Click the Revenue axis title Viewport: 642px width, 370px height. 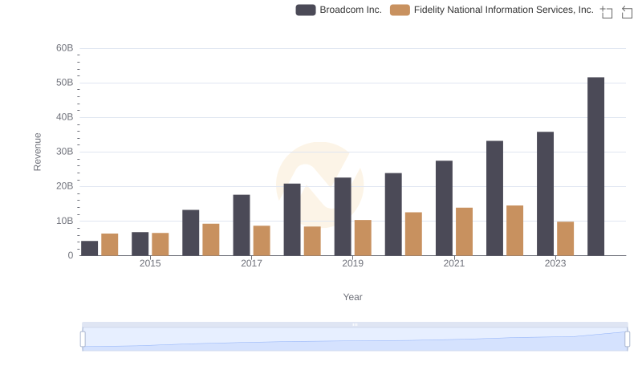coord(37,152)
